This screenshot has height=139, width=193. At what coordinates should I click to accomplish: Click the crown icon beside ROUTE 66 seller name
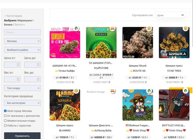(x=131, y=71)
